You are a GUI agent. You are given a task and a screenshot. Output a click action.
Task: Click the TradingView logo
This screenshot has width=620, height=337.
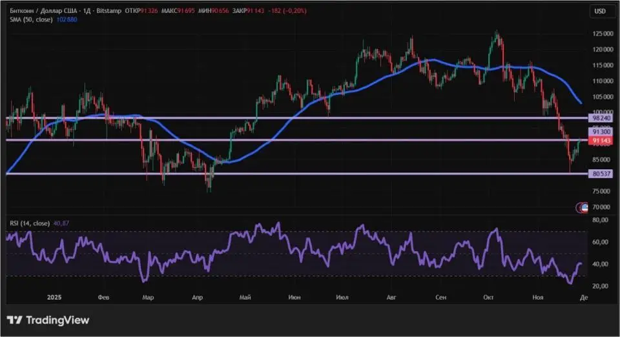pyautogui.click(x=48, y=320)
